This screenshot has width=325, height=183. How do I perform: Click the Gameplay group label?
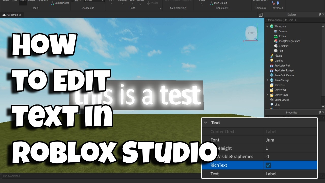pos(261,8)
